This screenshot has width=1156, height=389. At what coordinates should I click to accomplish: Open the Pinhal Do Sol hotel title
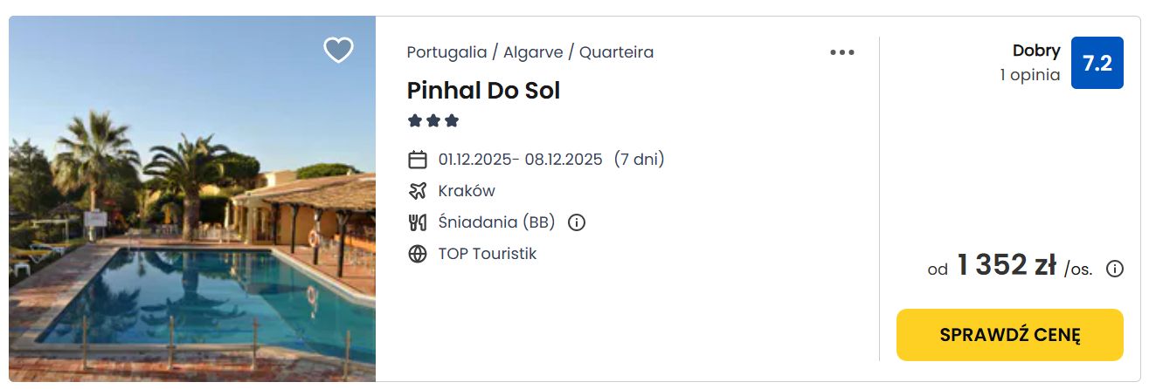[483, 90]
